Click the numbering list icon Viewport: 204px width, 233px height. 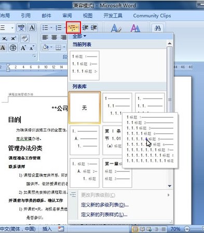coord(59,28)
